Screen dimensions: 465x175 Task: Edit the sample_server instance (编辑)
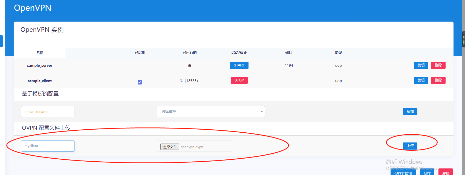(421, 65)
